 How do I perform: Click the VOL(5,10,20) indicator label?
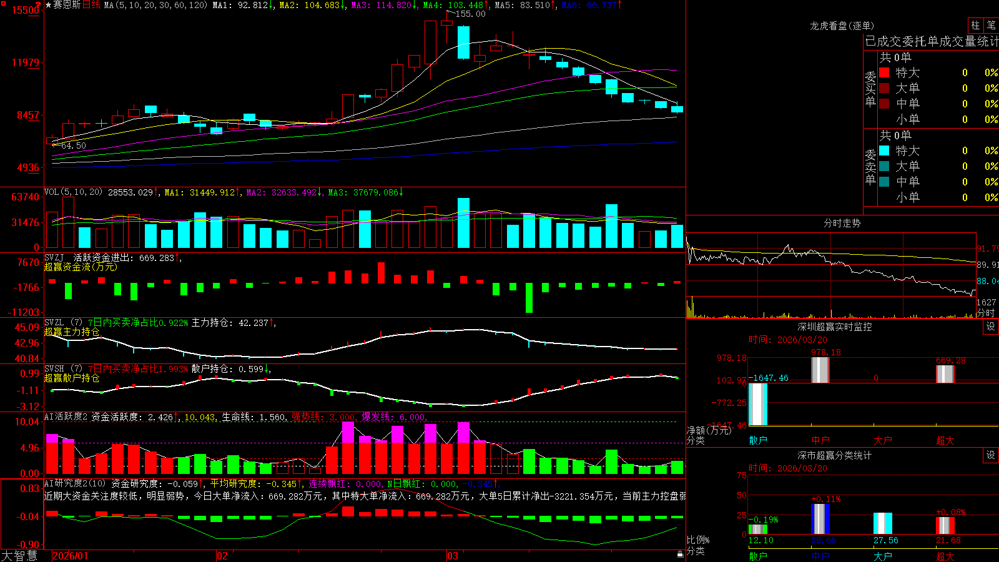click(x=73, y=192)
